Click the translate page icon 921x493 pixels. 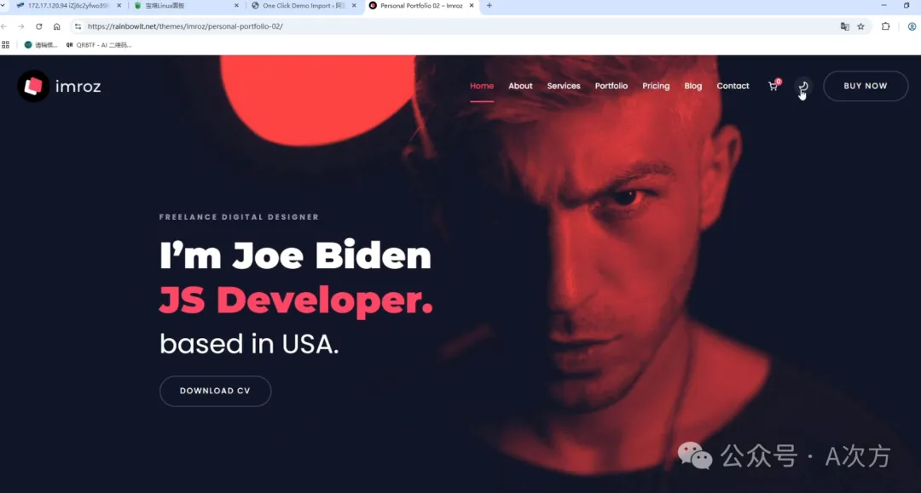tap(844, 26)
